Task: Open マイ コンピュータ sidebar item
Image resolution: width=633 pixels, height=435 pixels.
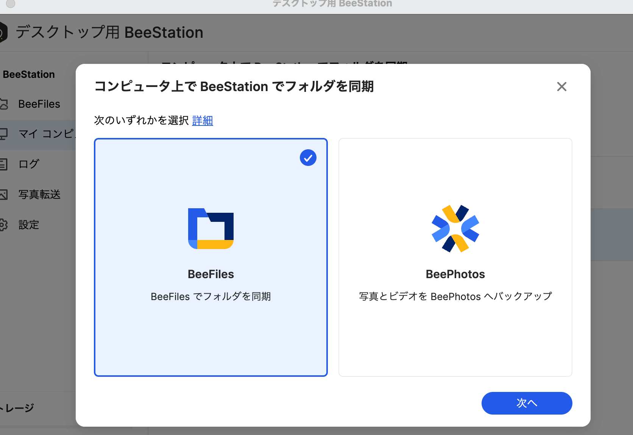Action: click(x=38, y=134)
